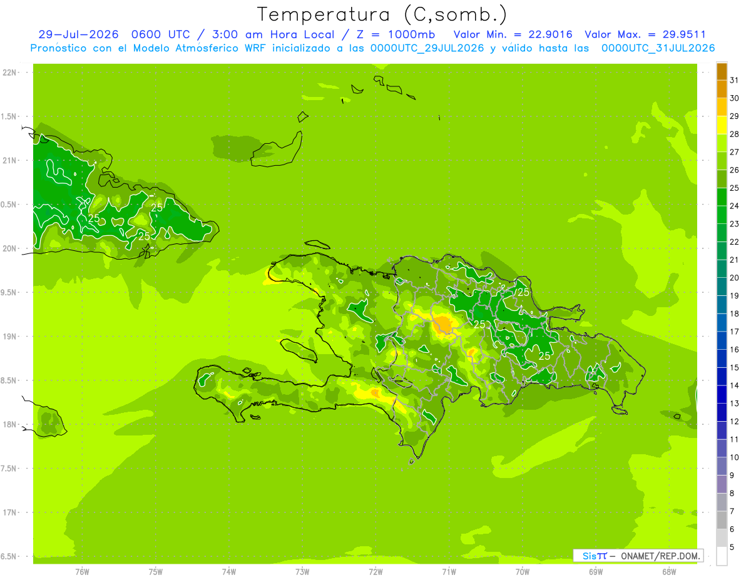This screenshot has height=580, width=751.
Task: Click the legend swatch between 14 and 15
Action: click(x=722, y=377)
